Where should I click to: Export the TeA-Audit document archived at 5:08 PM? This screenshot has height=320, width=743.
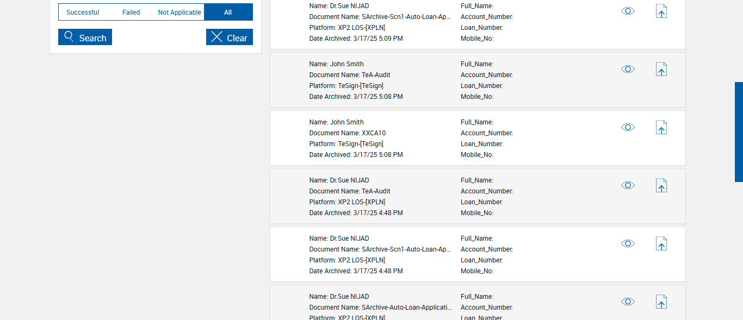coord(661,70)
